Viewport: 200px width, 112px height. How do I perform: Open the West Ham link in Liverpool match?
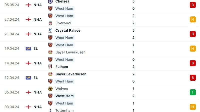pyautogui.click(x=64, y=16)
